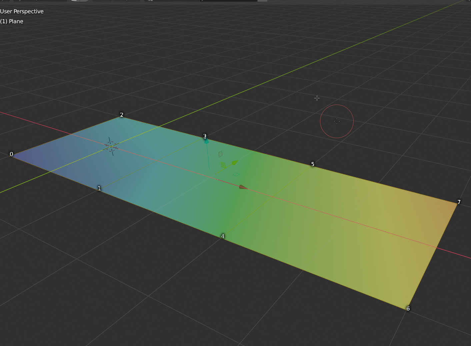This screenshot has width=471, height=346.
Task: Select vertex labeled 7
Action: [x=459, y=202]
